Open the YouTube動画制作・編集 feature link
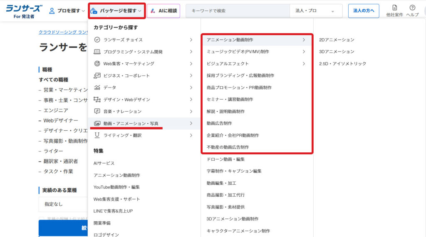 [116, 187]
